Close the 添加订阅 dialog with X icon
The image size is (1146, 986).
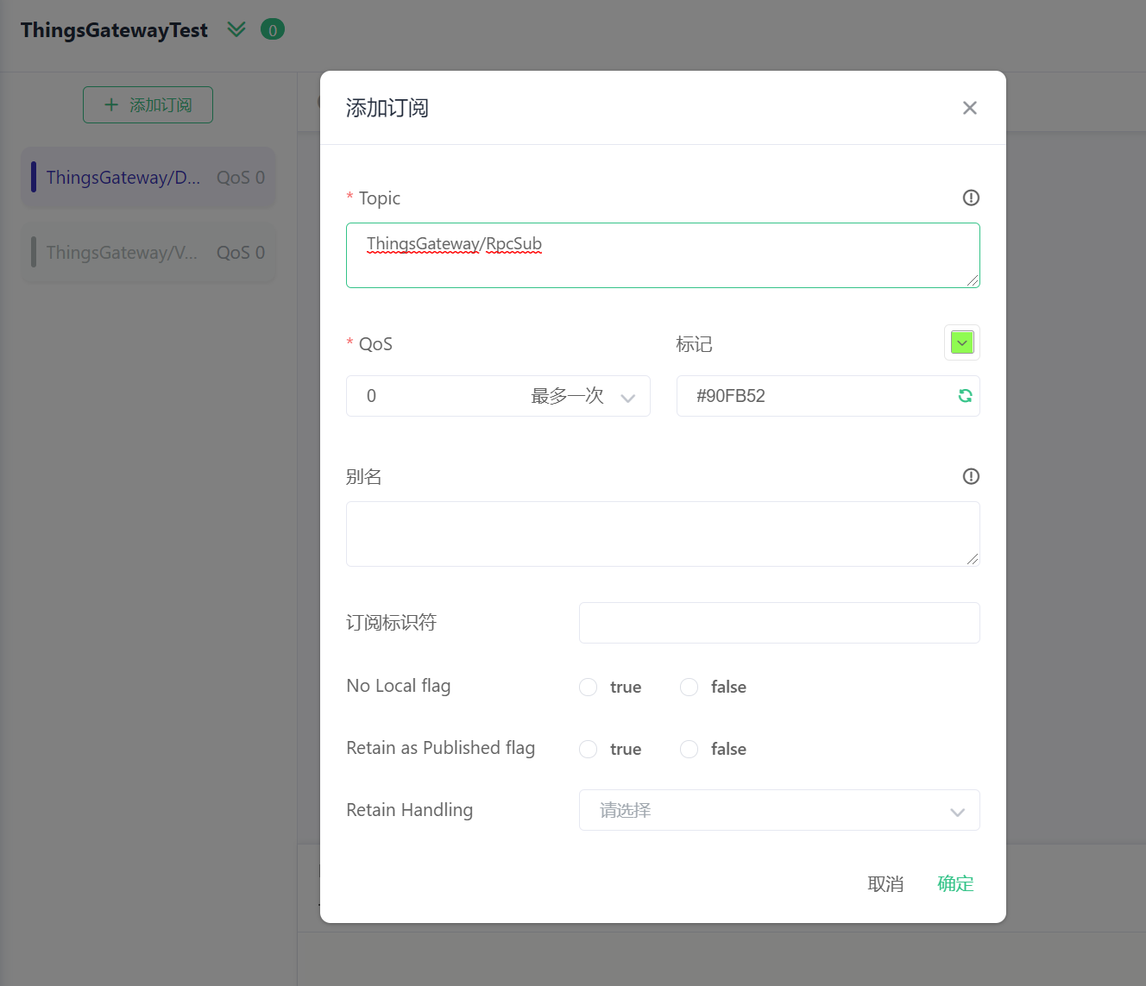point(969,108)
